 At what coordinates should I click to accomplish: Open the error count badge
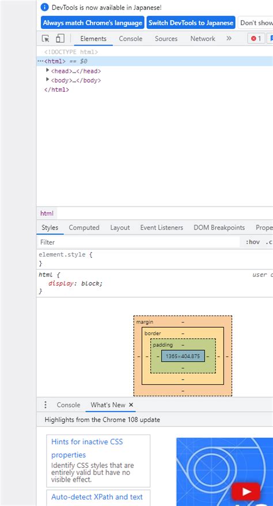256,39
